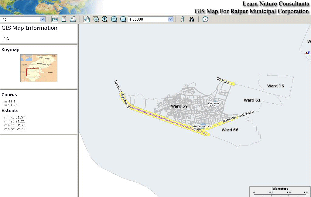Screen dimensions: 311x197
Task: Click the kilometers scale bar
Action: [279, 191]
